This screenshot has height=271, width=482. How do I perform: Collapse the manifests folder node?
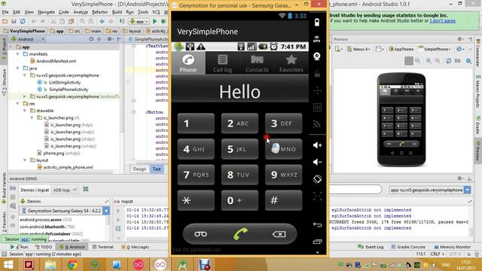[x=18, y=54]
